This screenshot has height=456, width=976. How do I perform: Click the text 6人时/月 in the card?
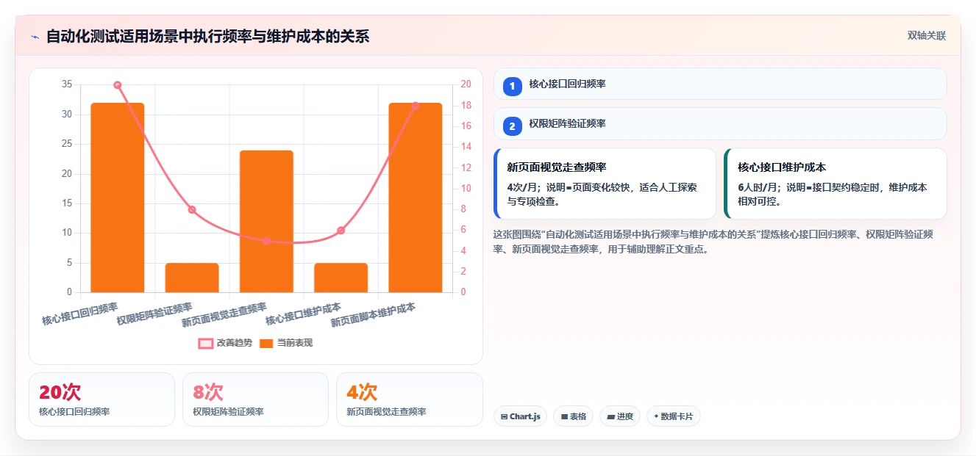(756, 187)
